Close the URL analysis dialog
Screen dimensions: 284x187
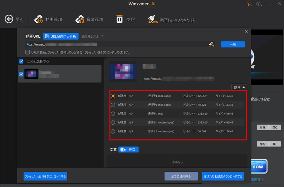[247, 32]
